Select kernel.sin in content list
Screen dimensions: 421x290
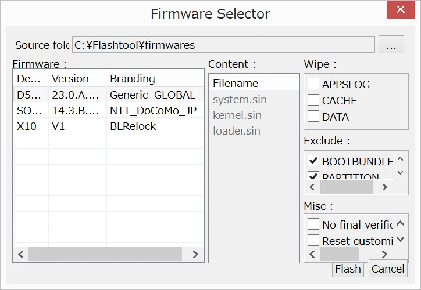pyautogui.click(x=237, y=115)
